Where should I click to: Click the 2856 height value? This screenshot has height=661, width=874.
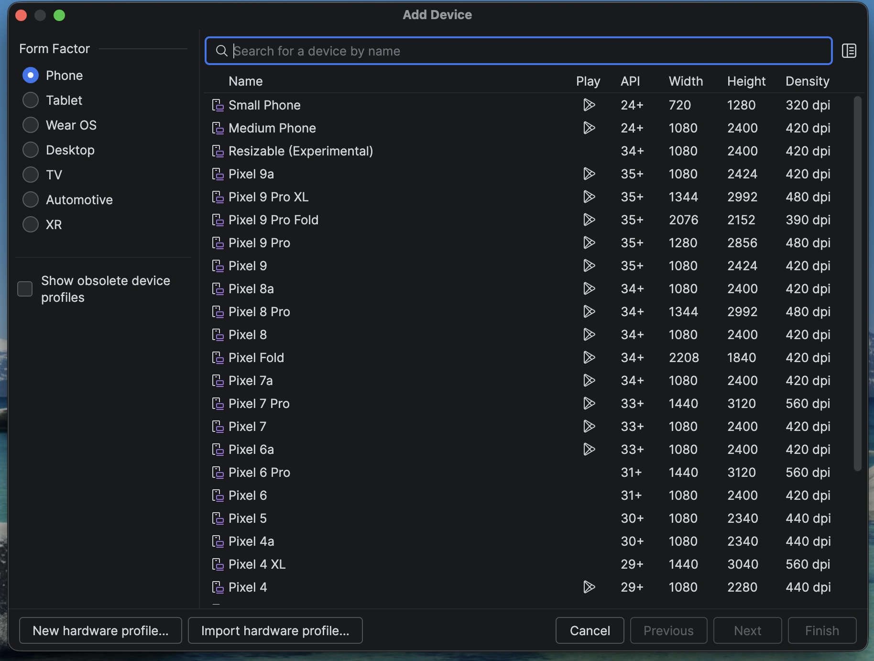[743, 243]
